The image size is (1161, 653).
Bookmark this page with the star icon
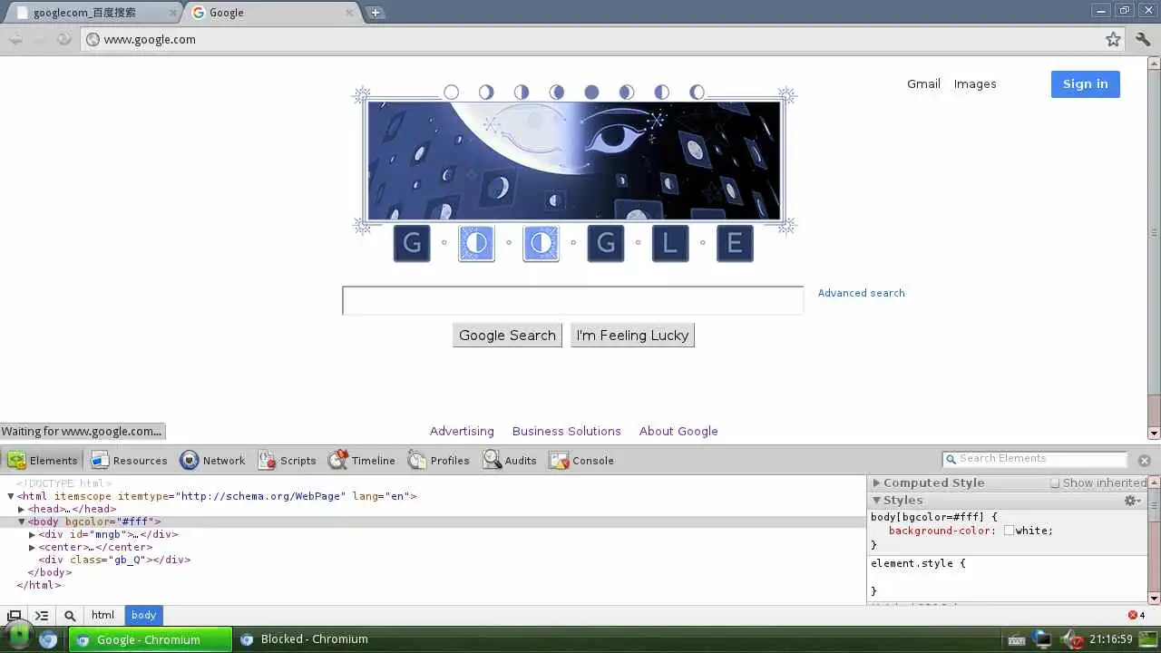pos(1113,39)
